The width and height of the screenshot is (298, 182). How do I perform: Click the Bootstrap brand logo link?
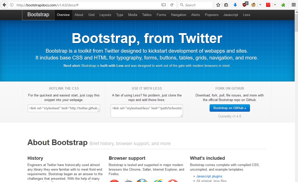click(38, 15)
